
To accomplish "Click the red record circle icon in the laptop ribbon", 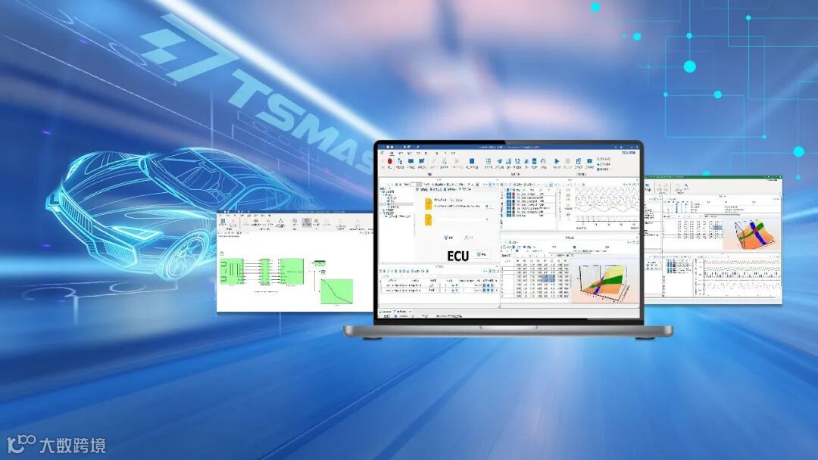I will tap(390, 161).
